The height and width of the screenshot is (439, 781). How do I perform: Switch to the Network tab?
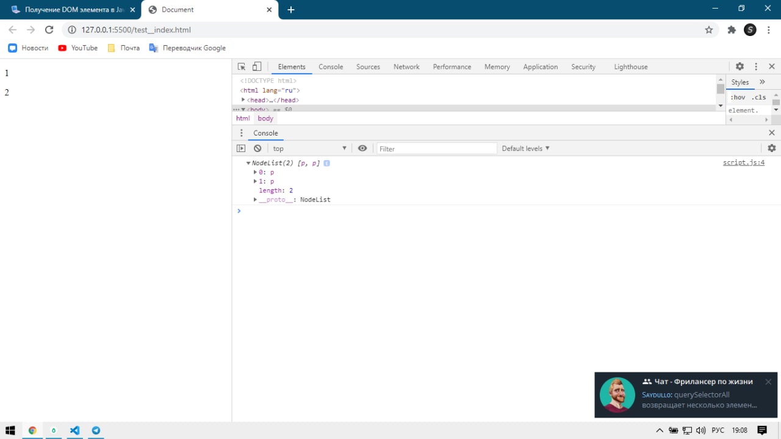click(x=406, y=67)
